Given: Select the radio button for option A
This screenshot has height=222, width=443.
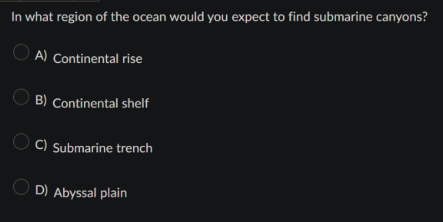Looking at the screenshot, I should click(x=21, y=52).
